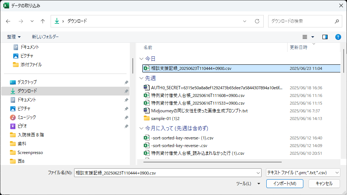Open the file type filter dropdown
Image resolution: width=347 pixels, height=195 pixels.
[x=303, y=173]
